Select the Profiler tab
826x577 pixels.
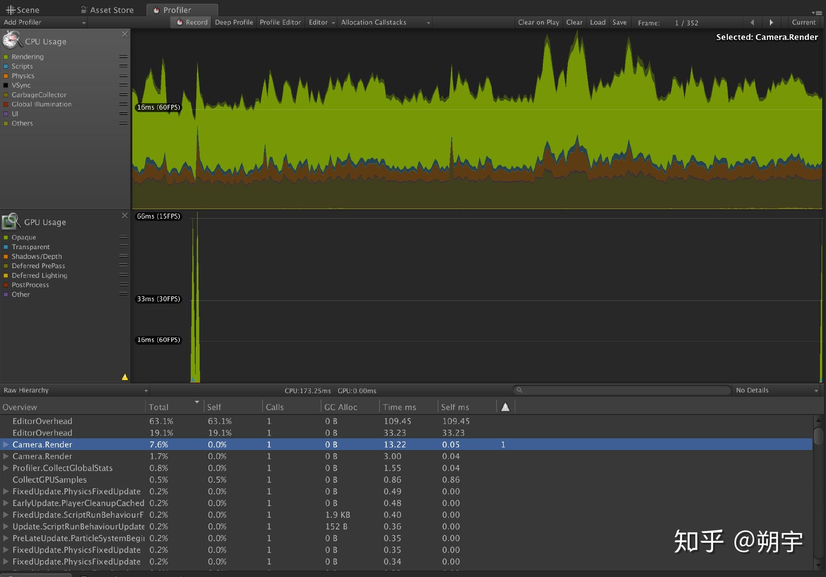[182, 10]
